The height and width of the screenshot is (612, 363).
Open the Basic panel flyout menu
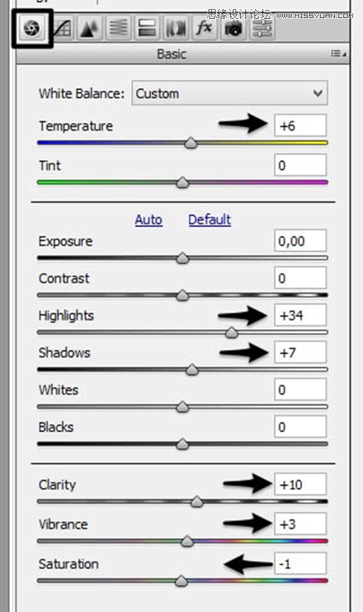tap(338, 53)
